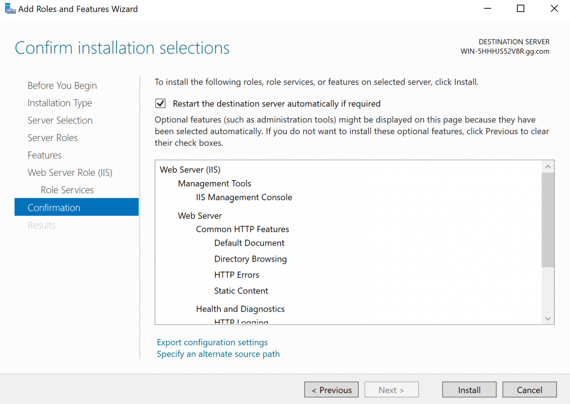Open the Role Services page
Image resolution: width=570 pixels, height=404 pixels.
[67, 190]
